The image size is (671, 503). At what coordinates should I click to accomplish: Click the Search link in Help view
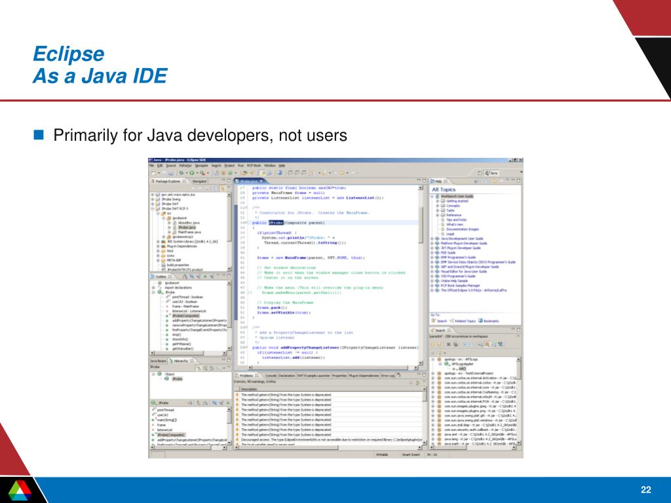click(x=442, y=321)
